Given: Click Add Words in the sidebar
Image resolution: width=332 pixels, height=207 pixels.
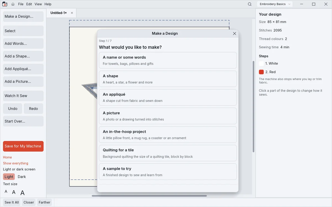Looking at the screenshot, I should coord(23,44).
